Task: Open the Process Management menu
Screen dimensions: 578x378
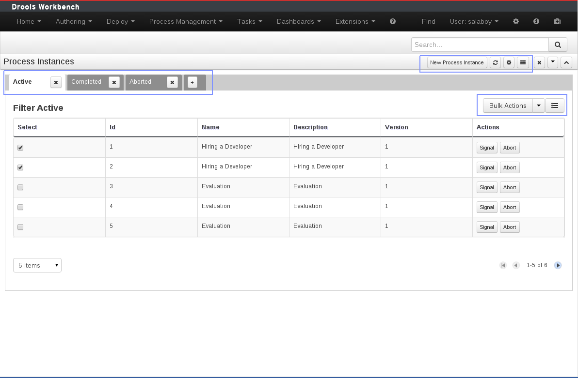Action: (x=186, y=21)
